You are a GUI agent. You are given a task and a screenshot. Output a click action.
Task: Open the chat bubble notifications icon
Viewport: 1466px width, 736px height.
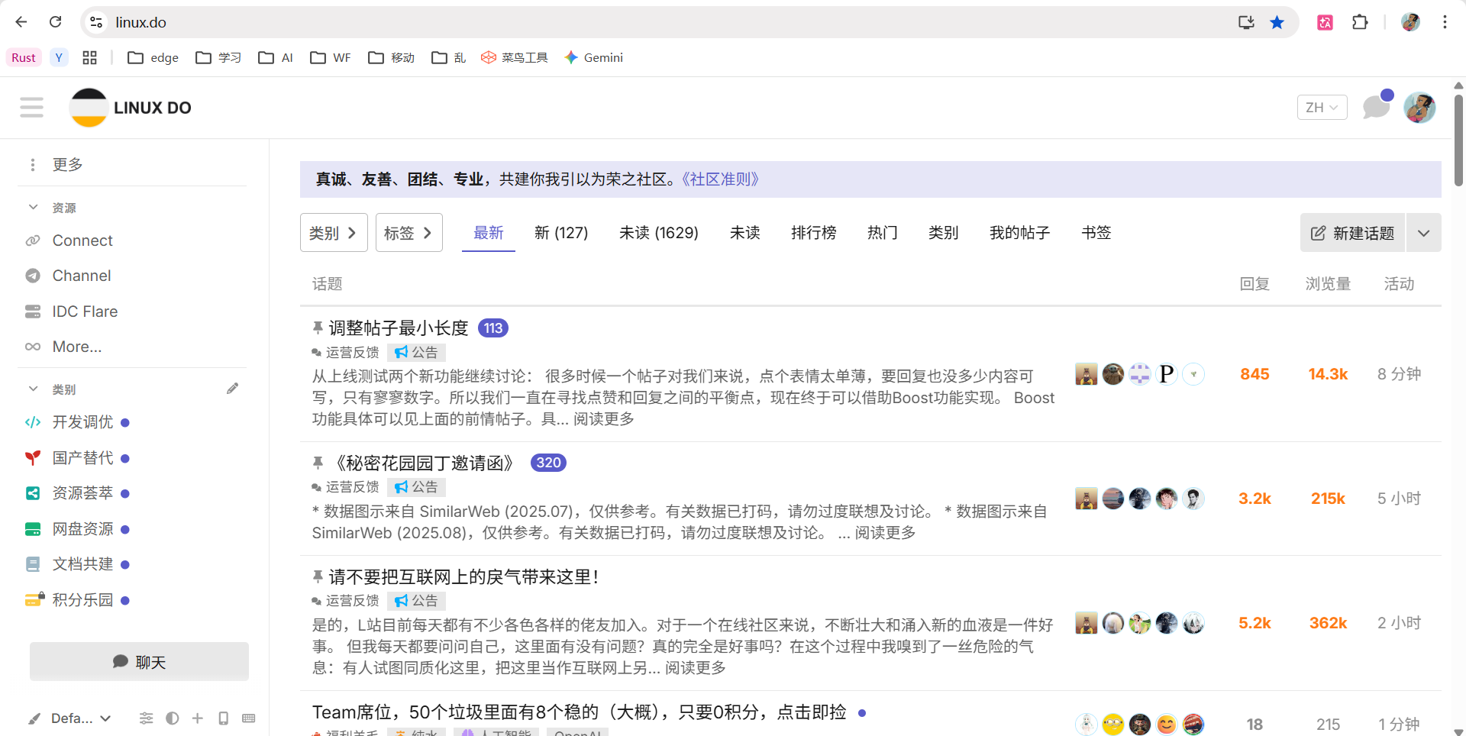tap(1376, 108)
